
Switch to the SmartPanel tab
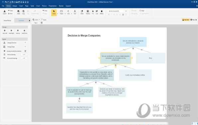click(x=7, y=21)
